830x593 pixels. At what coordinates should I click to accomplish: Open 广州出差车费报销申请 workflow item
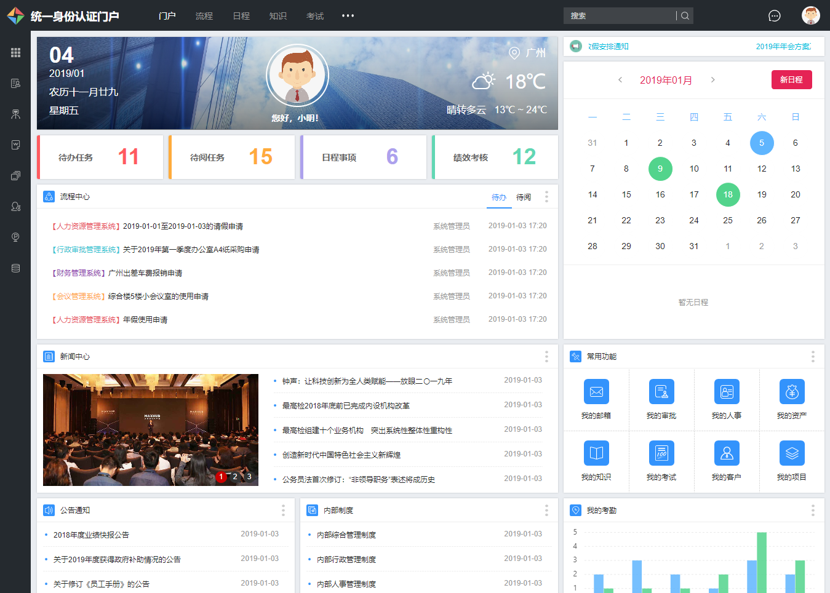(145, 273)
